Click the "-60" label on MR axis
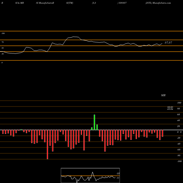Image resolution: width=183 pixels, height=183 pixels. tap(179, 150)
